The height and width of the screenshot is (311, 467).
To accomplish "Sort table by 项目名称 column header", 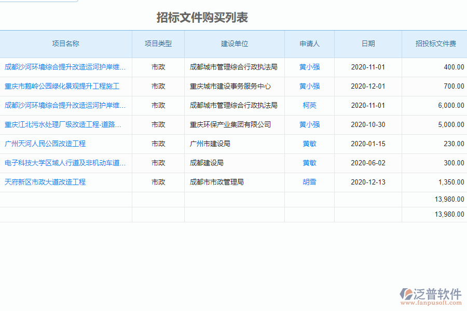I will [66, 44].
